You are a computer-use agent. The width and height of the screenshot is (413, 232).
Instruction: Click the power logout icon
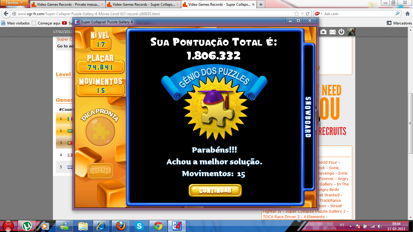click(341, 32)
